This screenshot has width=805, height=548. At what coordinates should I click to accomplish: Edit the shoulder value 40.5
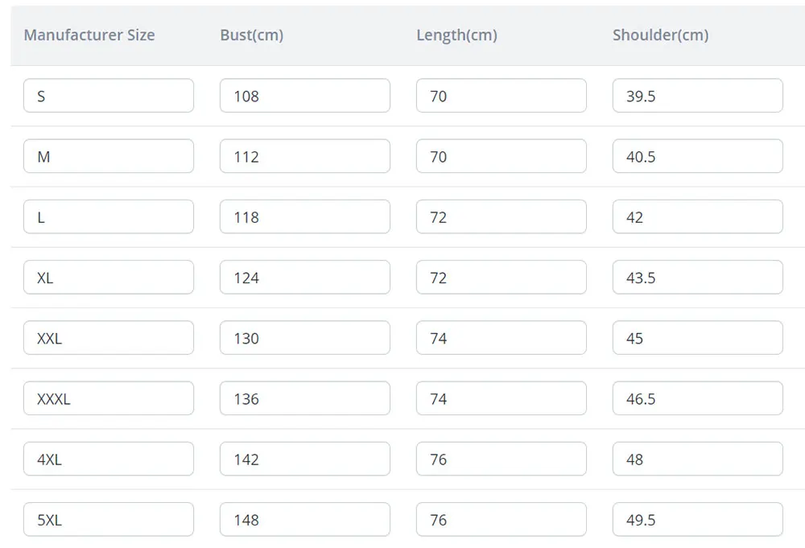[698, 156]
